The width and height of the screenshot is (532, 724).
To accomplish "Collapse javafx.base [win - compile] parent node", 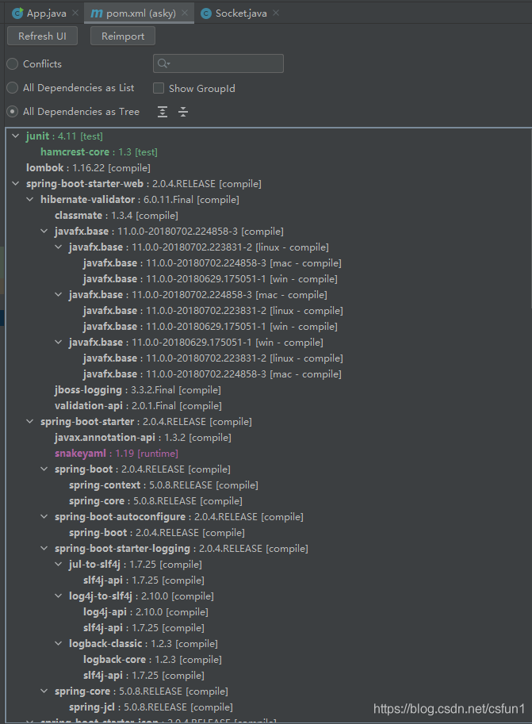I will 59,342.
